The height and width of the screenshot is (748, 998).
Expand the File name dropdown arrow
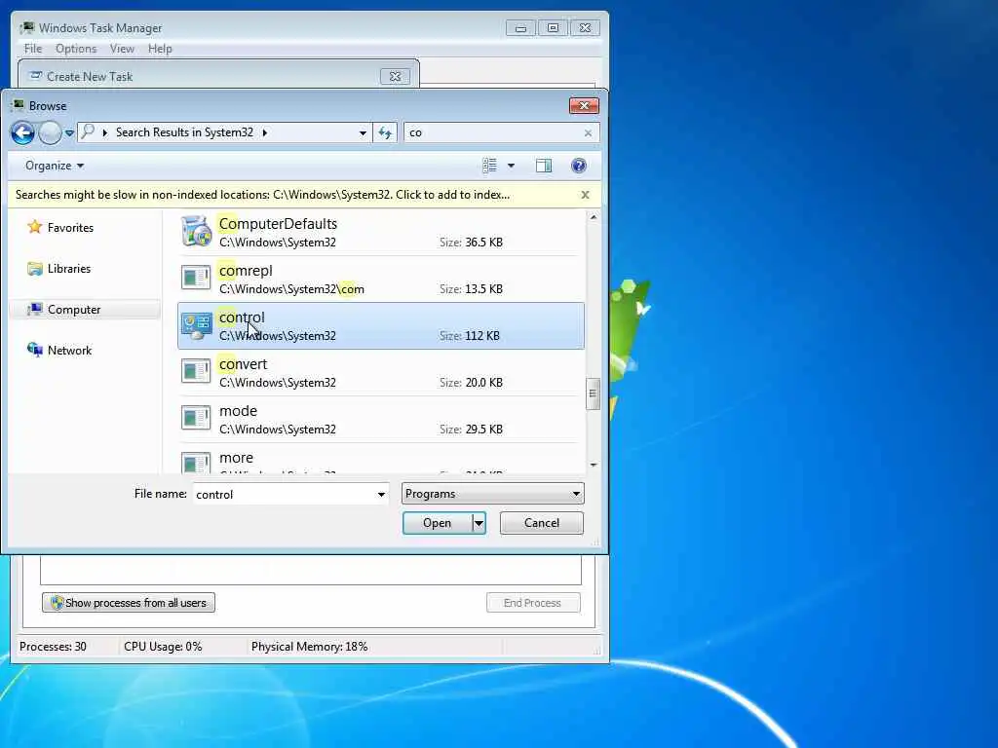click(381, 494)
